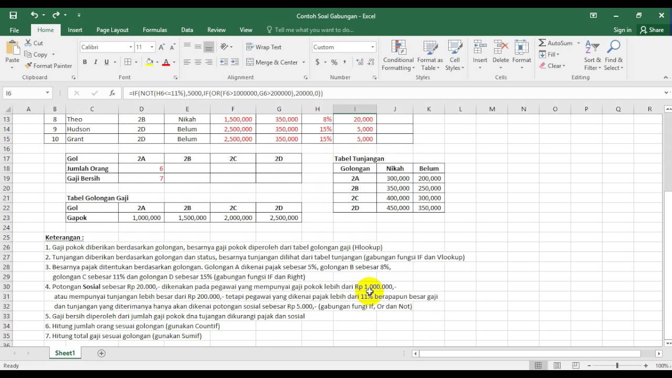
Task: Open Format as Table gallery
Action: point(430,56)
